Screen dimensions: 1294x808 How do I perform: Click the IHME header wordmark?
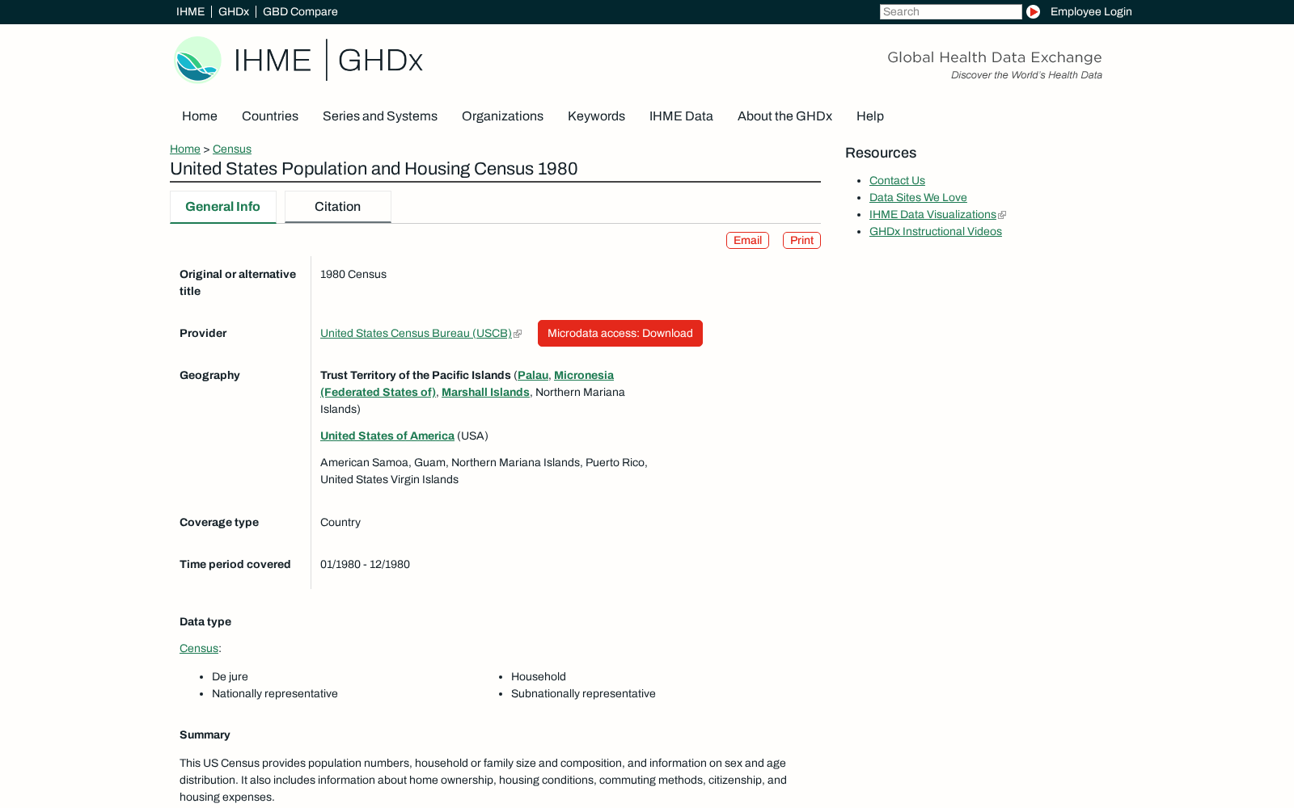coord(273,61)
